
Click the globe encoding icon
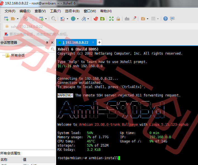pos(73,19)
